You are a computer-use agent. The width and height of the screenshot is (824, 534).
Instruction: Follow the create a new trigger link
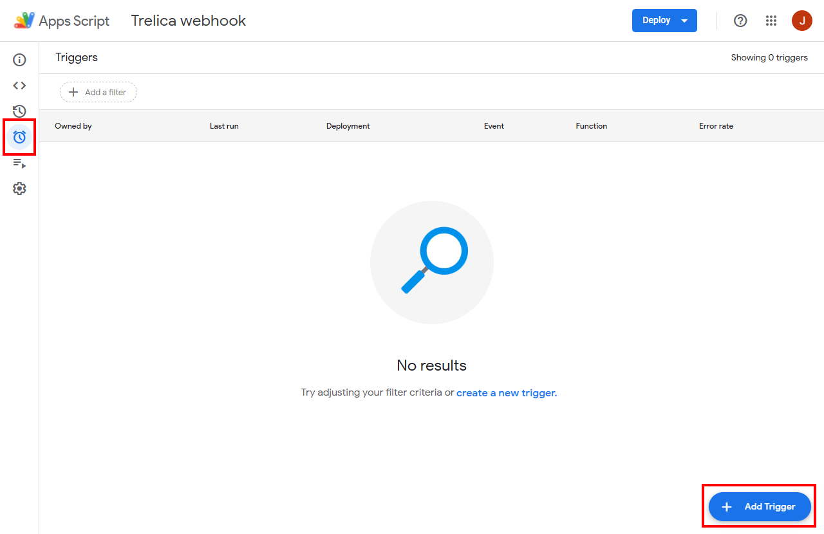click(507, 393)
